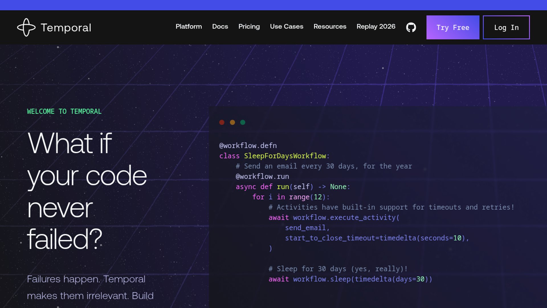Open Replay 2026 link
547x308 pixels.
tap(376, 27)
